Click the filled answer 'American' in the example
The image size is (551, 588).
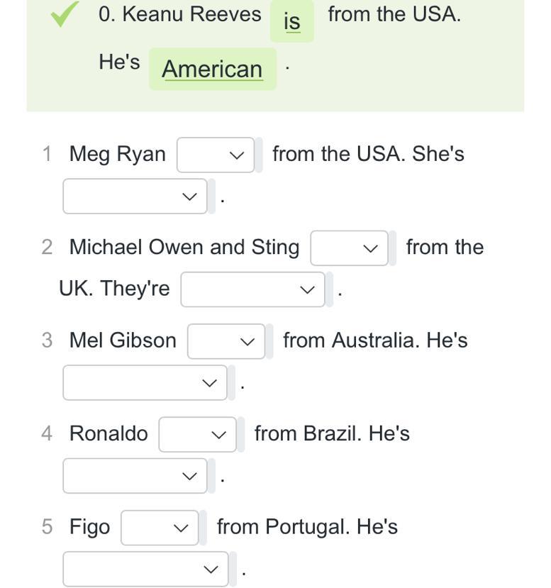click(213, 69)
